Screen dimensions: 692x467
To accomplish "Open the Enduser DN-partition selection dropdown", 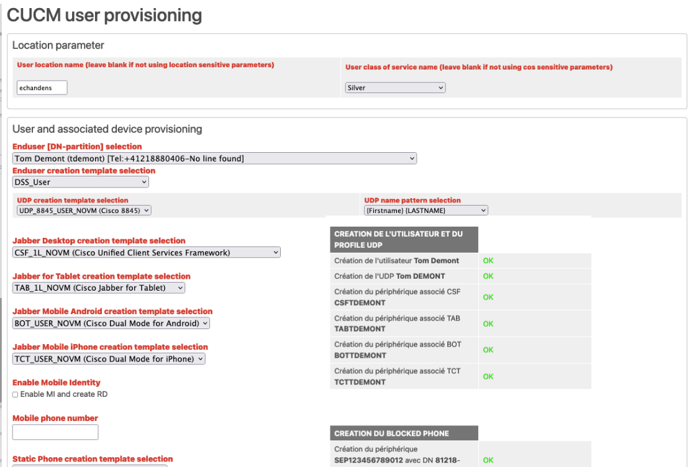I will (x=214, y=159).
